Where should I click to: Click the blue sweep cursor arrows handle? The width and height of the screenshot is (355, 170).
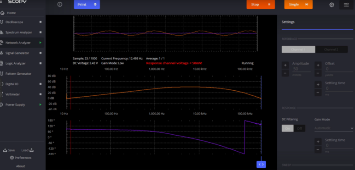click(261, 165)
